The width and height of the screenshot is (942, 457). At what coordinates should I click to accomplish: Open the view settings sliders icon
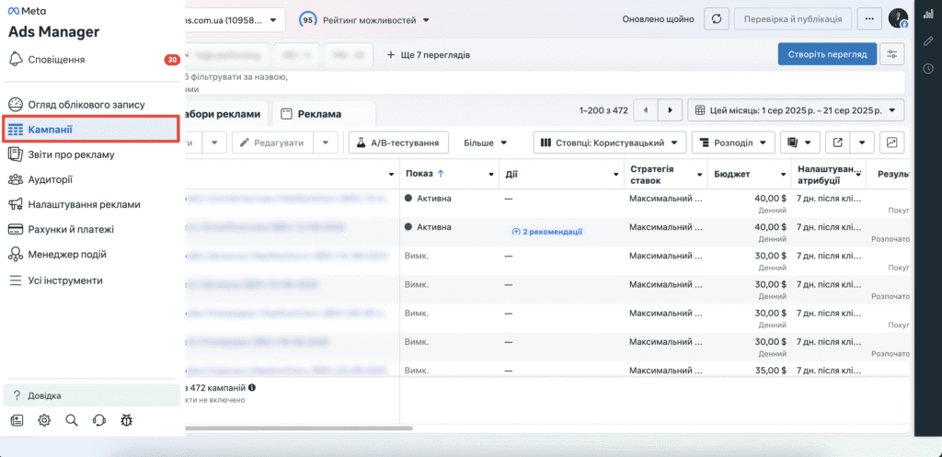click(x=892, y=54)
